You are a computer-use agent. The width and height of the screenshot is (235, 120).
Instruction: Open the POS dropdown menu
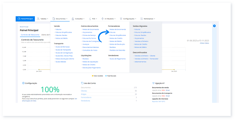(94, 19)
